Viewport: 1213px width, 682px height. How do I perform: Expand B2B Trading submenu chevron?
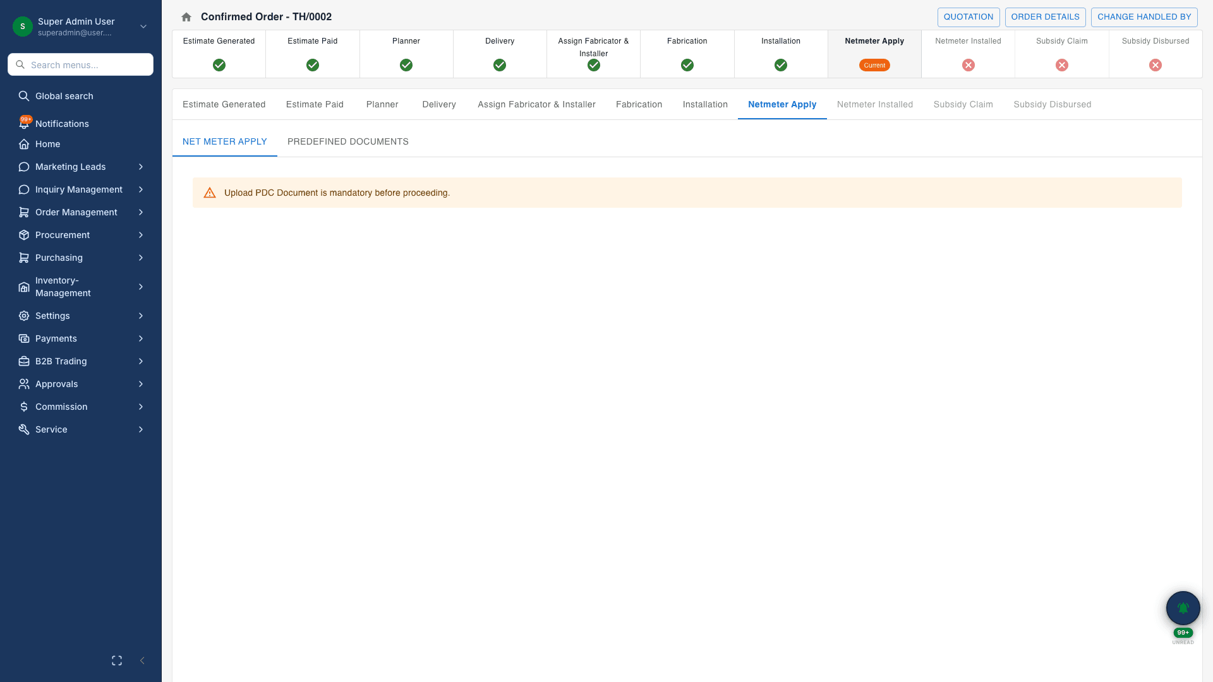[x=141, y=361]
